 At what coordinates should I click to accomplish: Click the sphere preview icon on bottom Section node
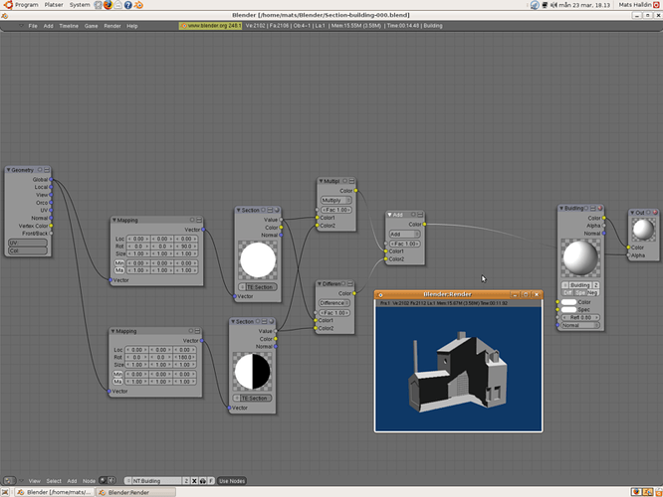coord(271,321)
